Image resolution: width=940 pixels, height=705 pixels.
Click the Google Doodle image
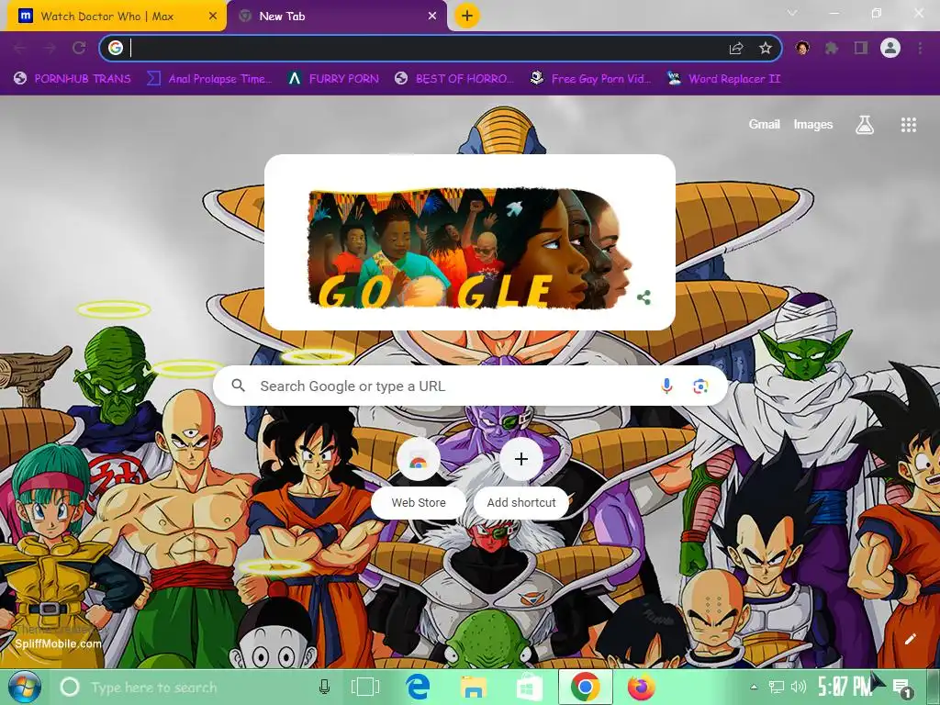pos(469,248)
